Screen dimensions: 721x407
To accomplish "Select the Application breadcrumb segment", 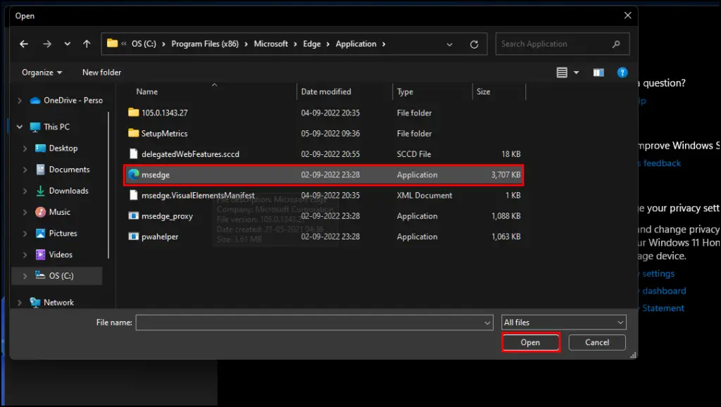I will pos(356,44).
